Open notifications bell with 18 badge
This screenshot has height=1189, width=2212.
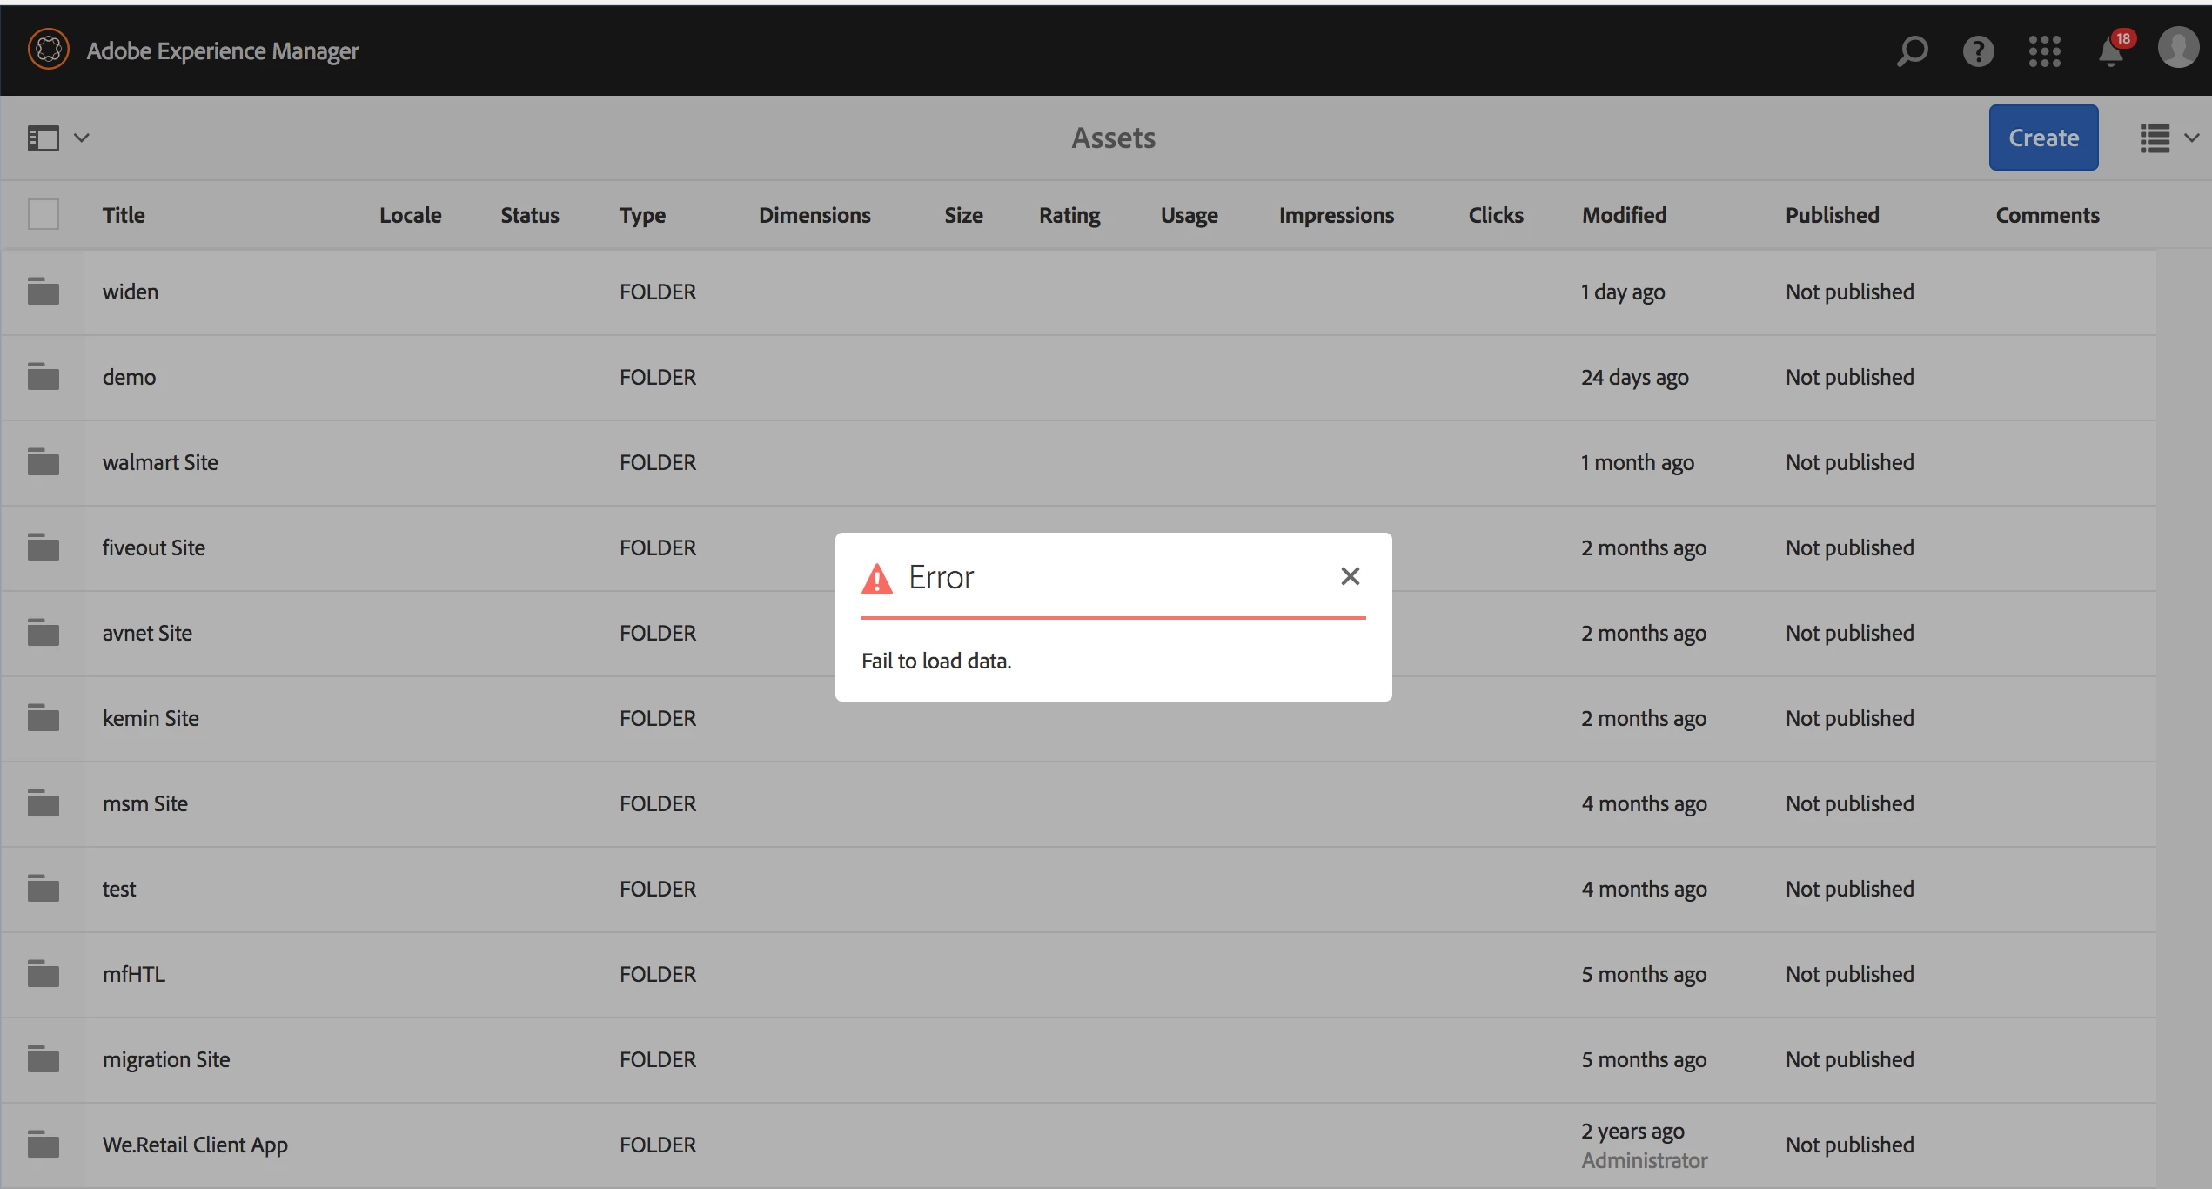pos(2111,51)
